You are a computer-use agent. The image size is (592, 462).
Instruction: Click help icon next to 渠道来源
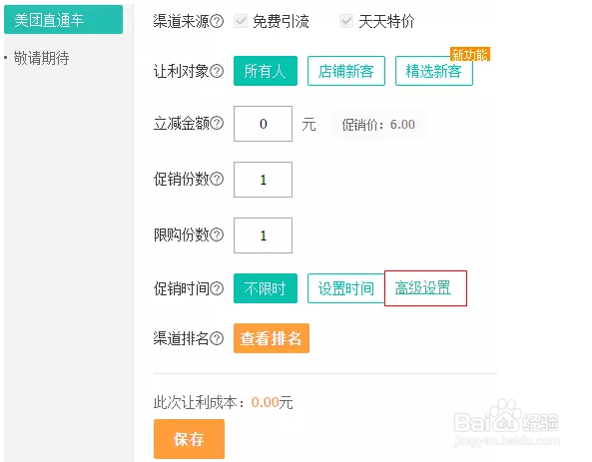(x=217, y=21)
